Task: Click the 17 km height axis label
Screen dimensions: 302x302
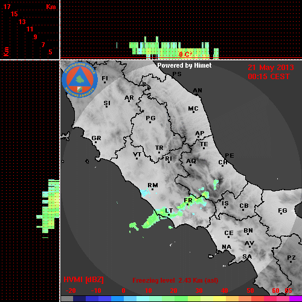Action: [x=7, y=7]
